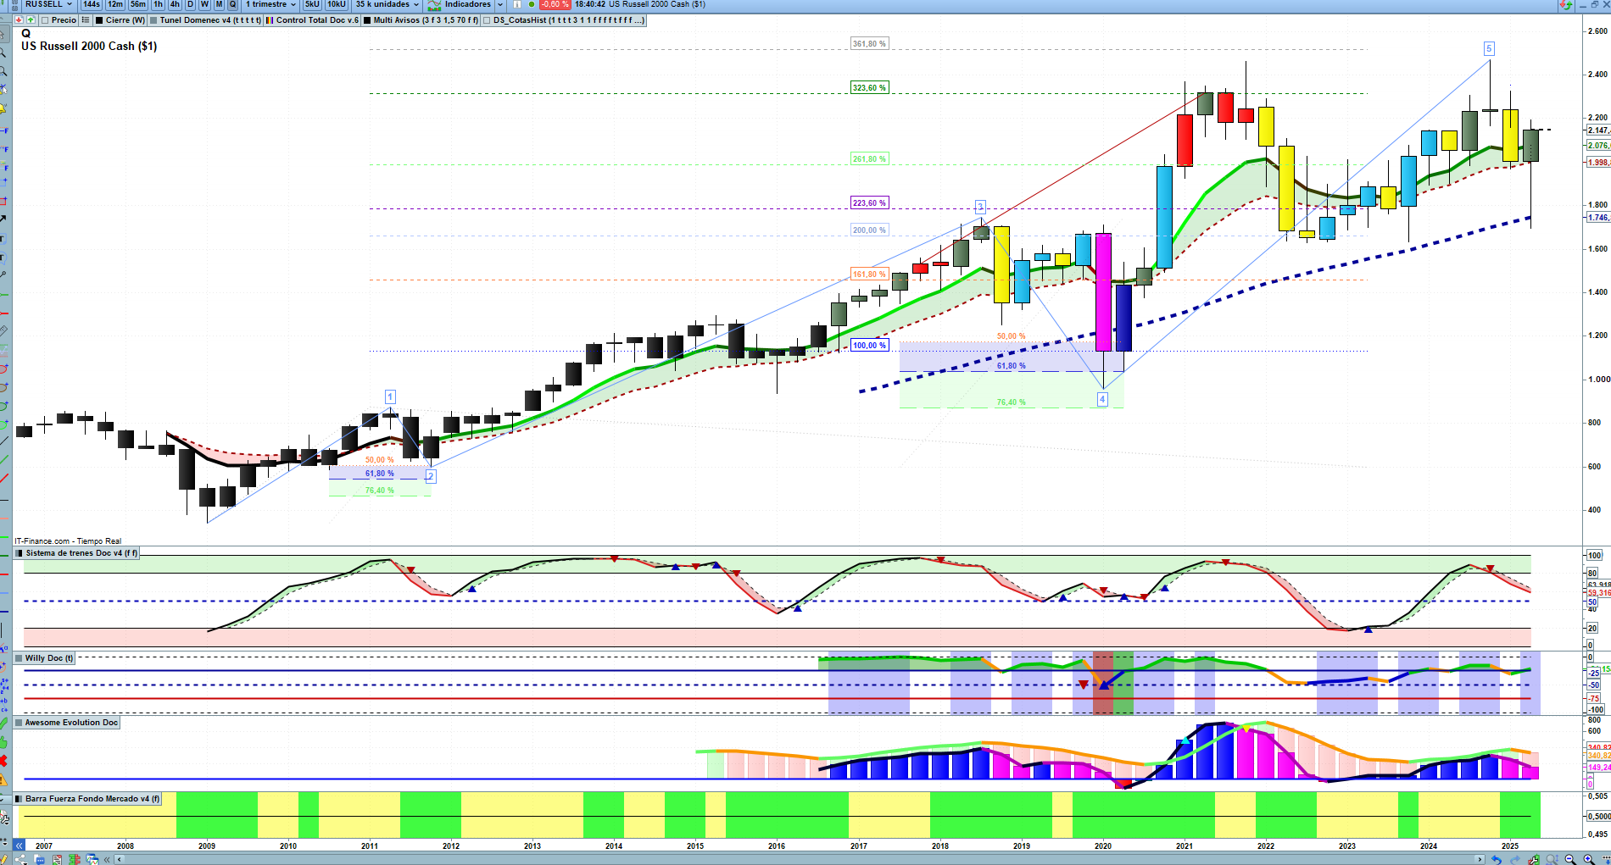
Task: Click the auto-zoom magnifier icon
Action: click(1552, 859)
